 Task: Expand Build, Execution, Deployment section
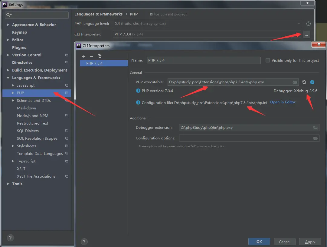[8, 70]
